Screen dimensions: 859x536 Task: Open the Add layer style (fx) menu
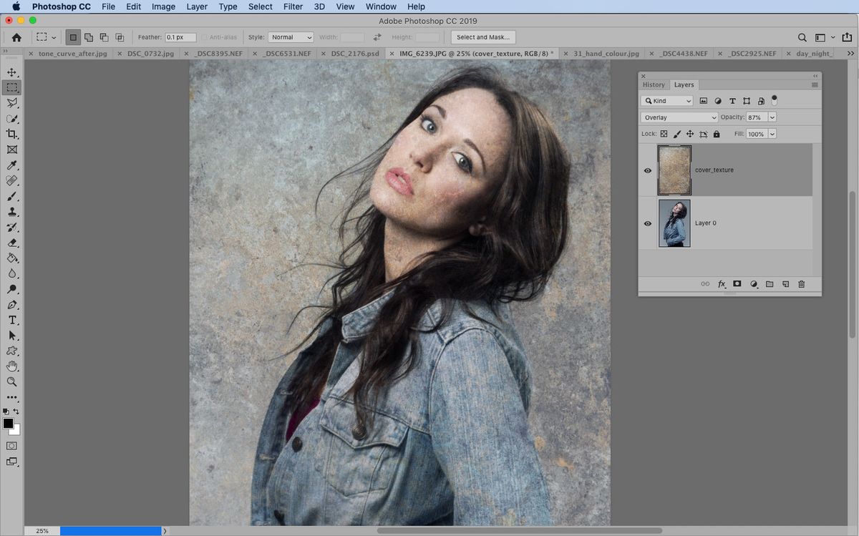click(x=721, y=284)
